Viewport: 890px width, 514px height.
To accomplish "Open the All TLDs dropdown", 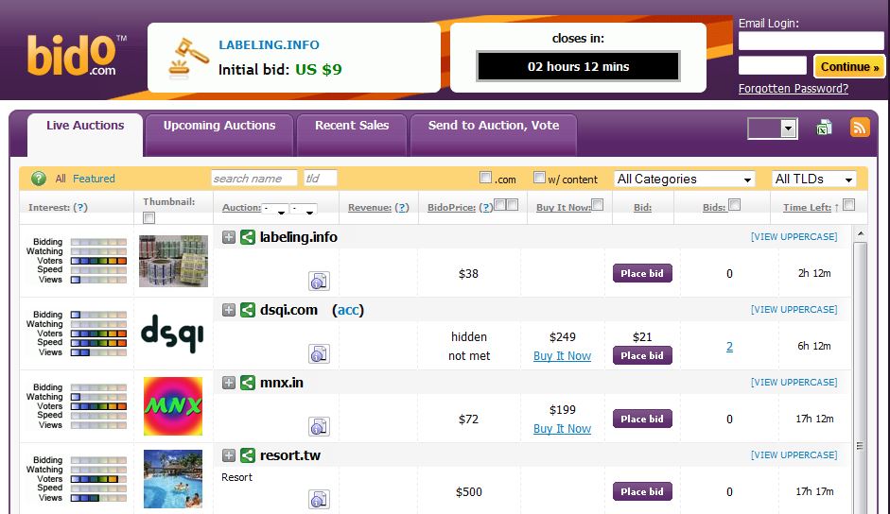I will coord(814,180).
